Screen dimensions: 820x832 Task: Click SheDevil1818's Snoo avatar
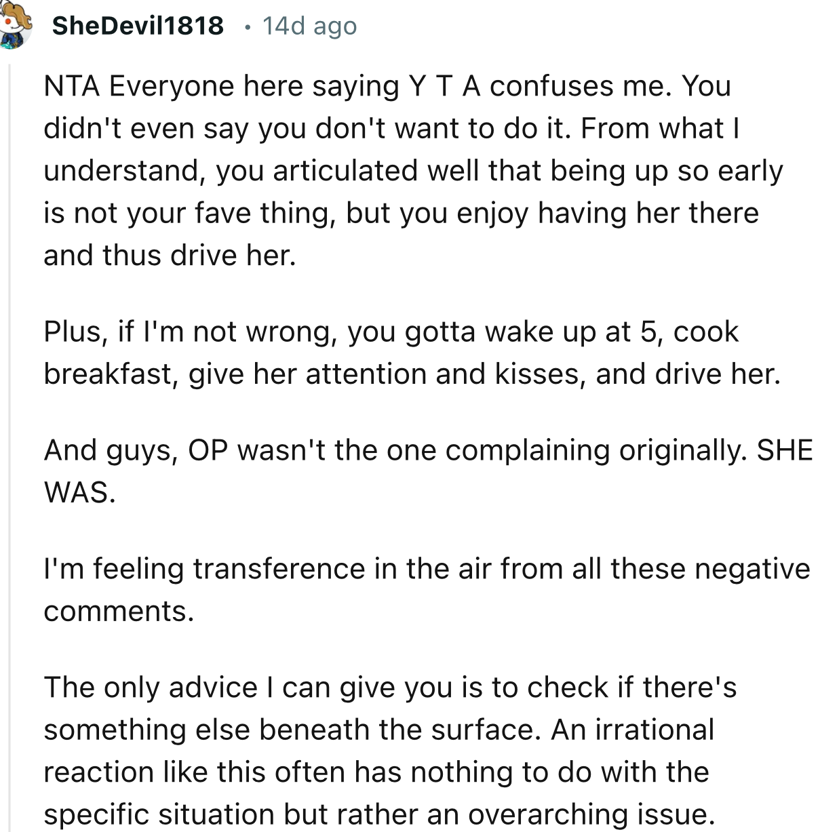click(15, 27)
